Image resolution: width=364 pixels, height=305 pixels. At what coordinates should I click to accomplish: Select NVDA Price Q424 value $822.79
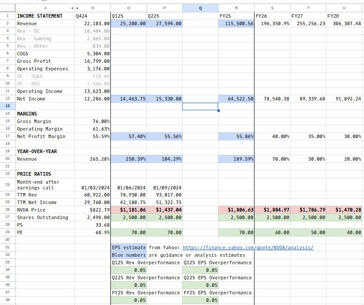point(93,210)
